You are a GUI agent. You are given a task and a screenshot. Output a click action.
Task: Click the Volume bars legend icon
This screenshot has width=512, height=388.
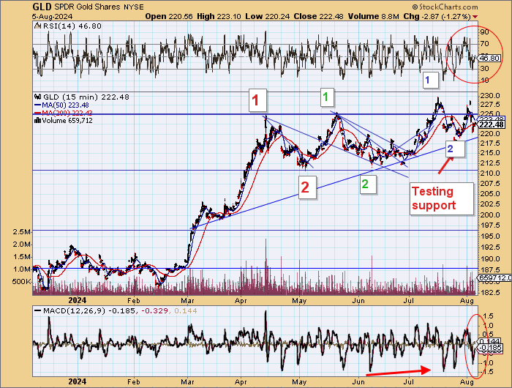37,121
